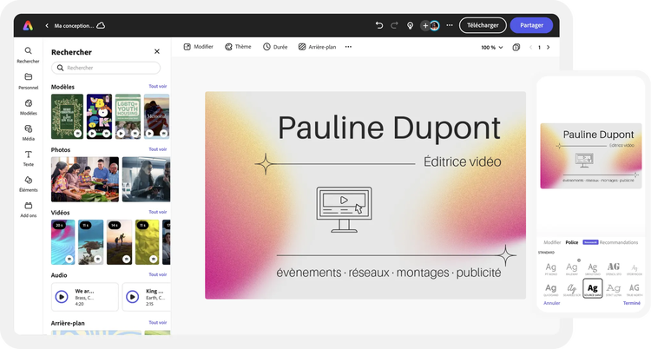Choose the PT Mono font sample
Viewport: 651px width, 349px height.
pyautogui.click(x=551, y=268)
